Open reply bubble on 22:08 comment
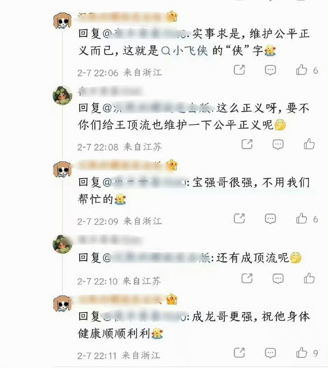Screen dimensions: 328x368 [278, 144]
